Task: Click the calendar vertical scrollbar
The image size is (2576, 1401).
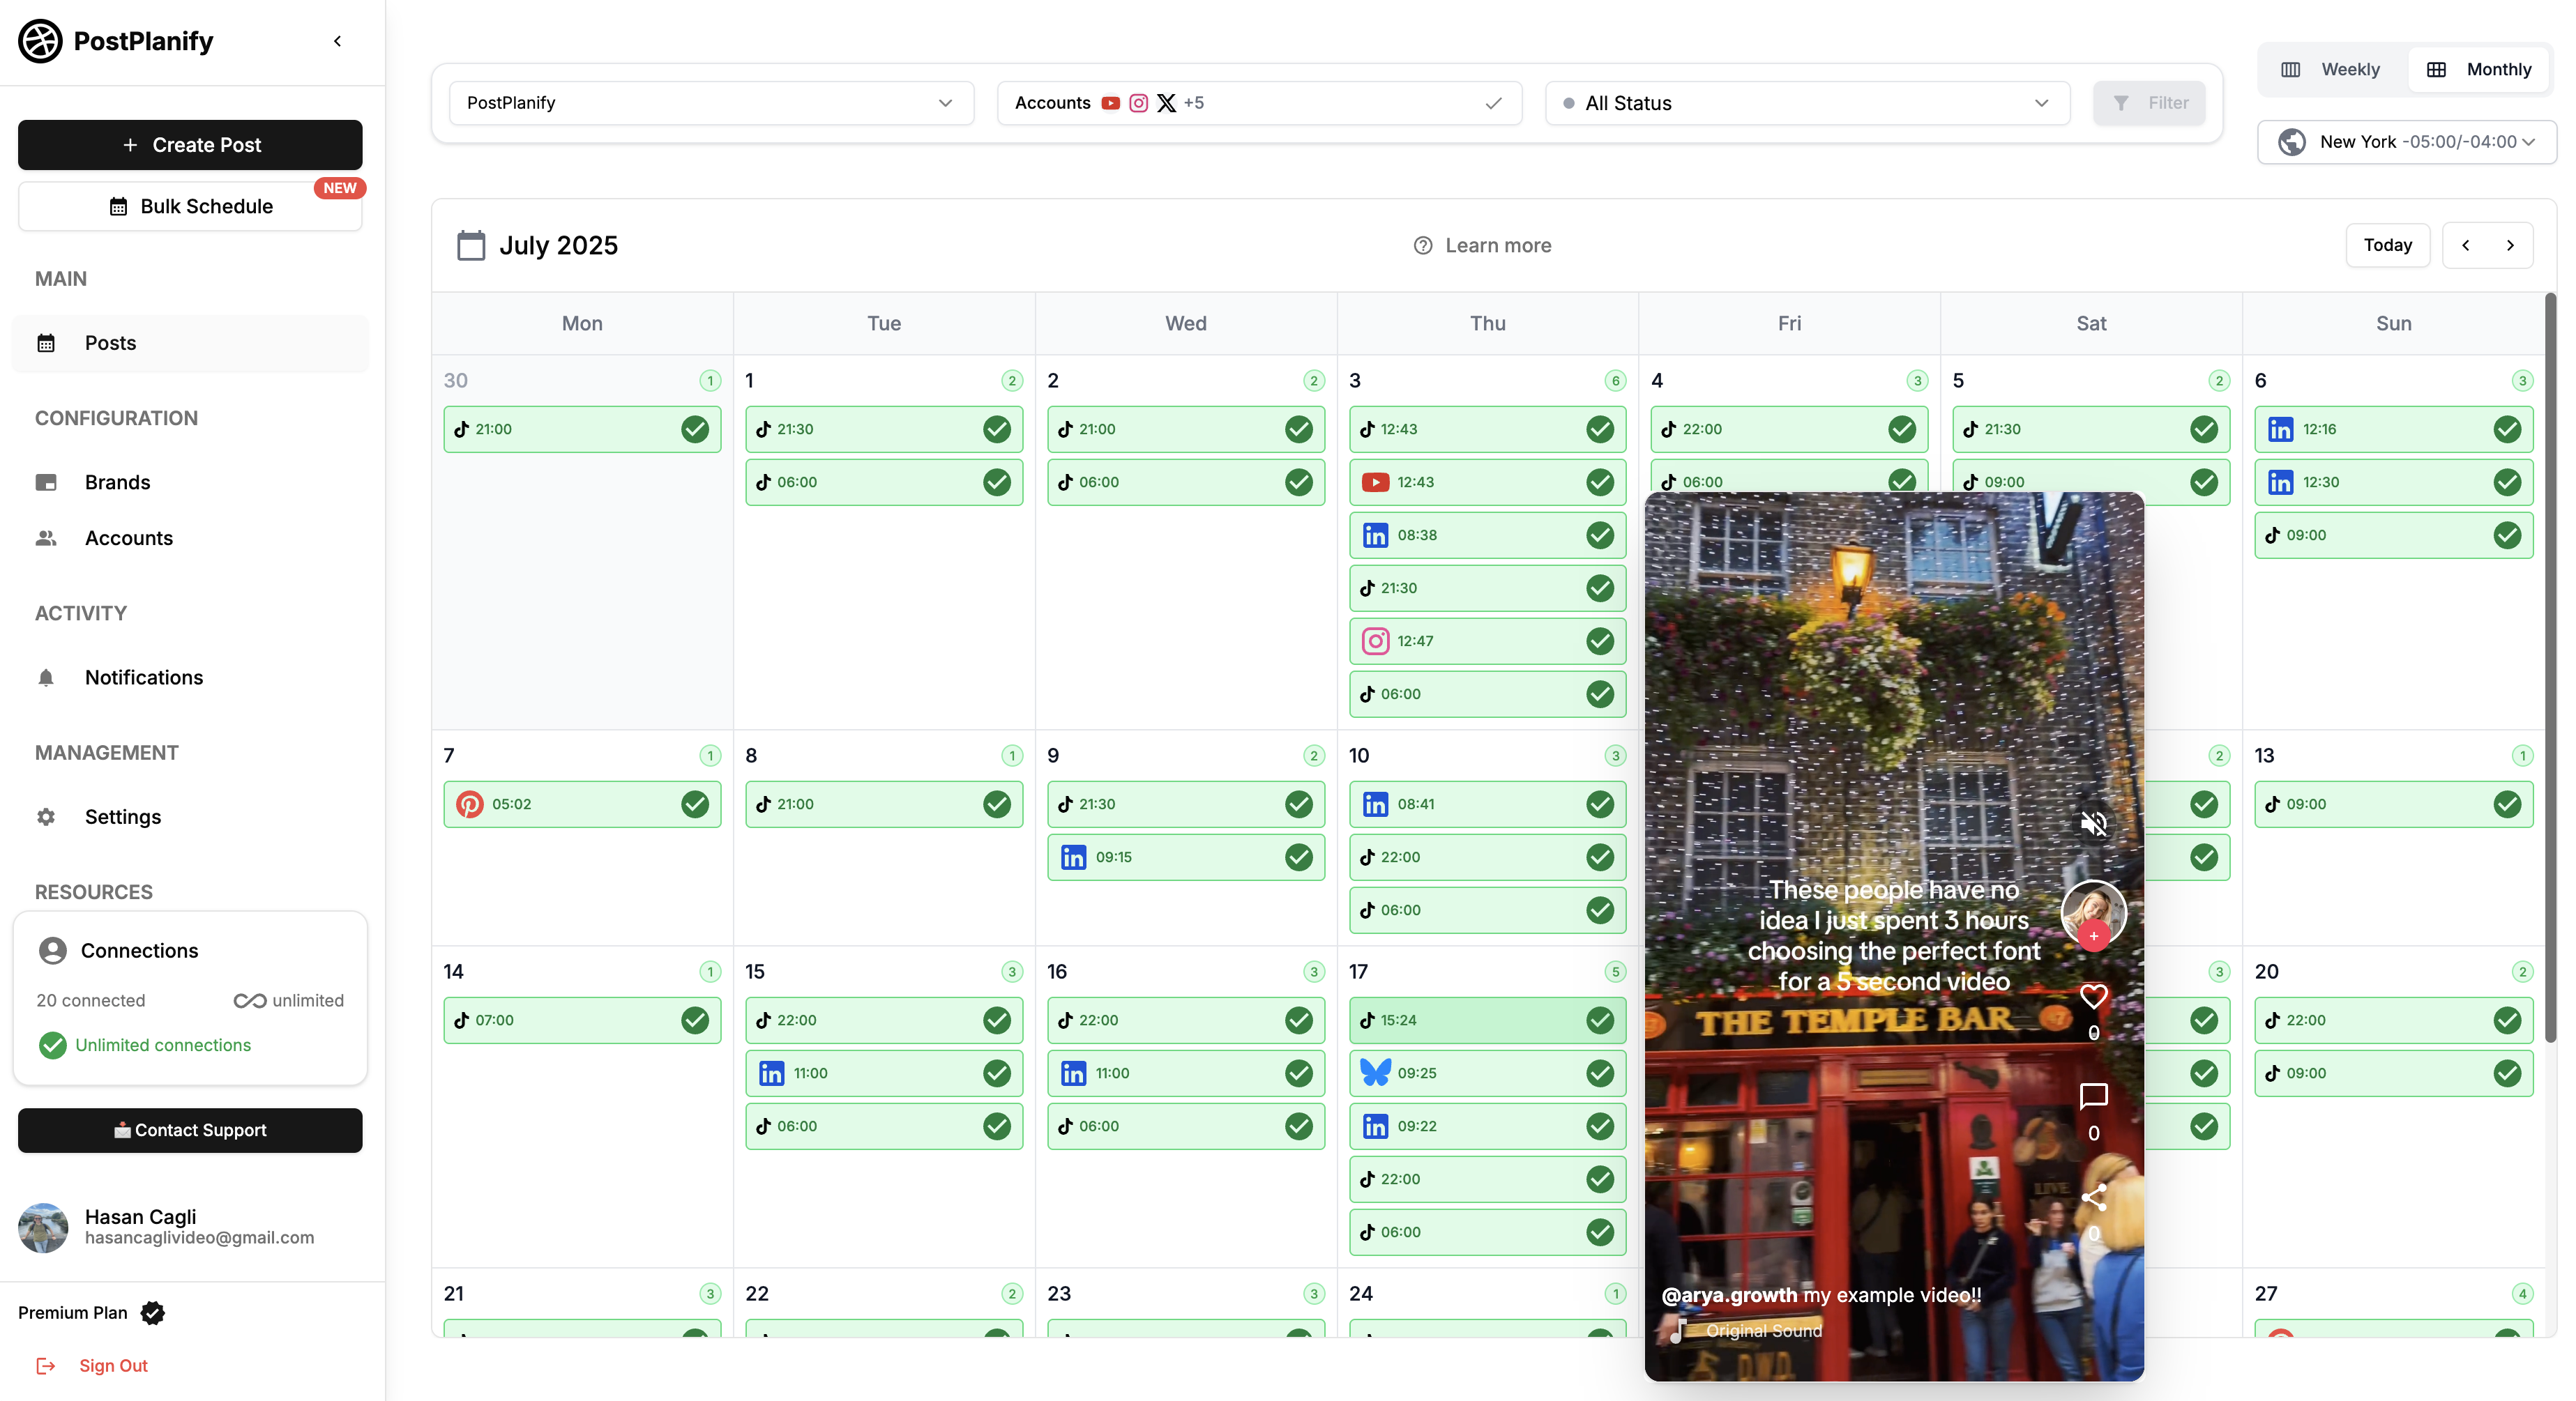Action: 2549,668
